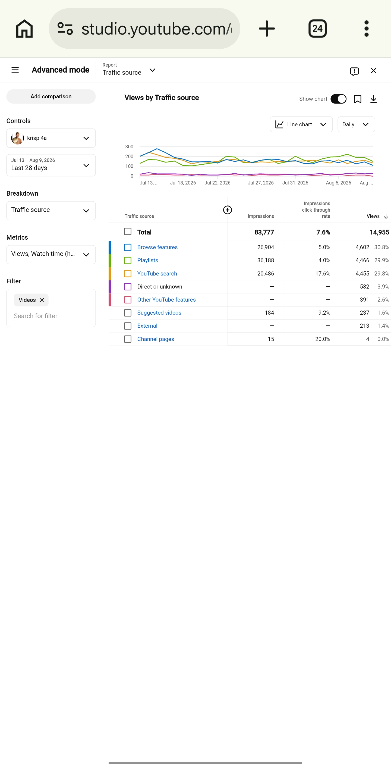Sort by the Views column arrow
The image size is (391, 764).
click(x=386, y=217)
